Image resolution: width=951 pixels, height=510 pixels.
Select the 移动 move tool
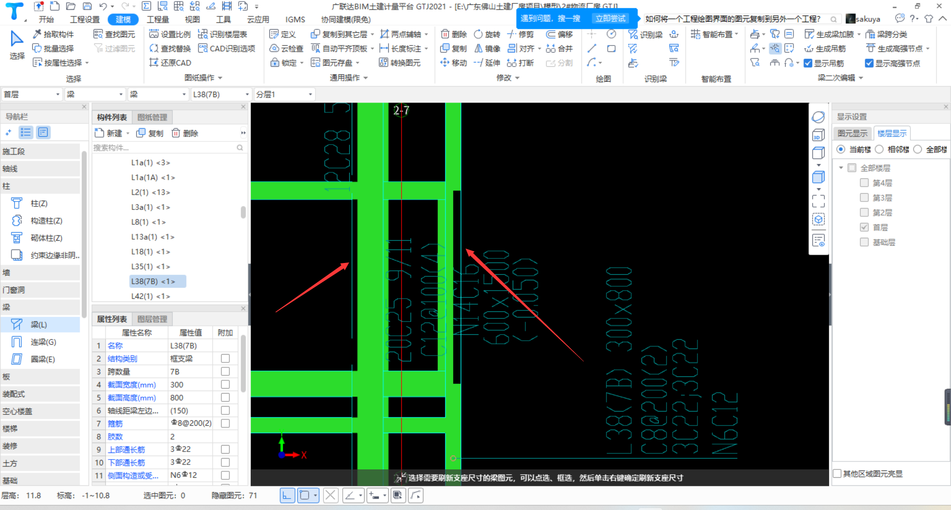click(x=454, y=63)
